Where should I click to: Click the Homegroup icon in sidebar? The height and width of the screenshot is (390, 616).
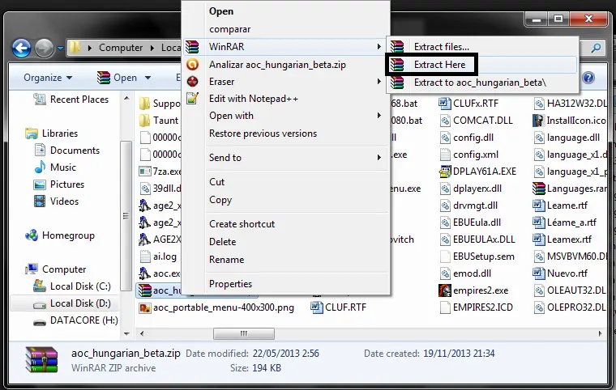point(32,235)
